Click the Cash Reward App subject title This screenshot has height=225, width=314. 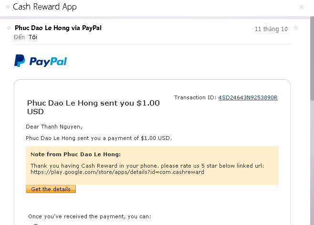[x=45, y=7]
